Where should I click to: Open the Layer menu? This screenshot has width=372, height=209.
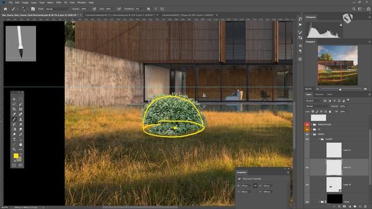point(34,2)
